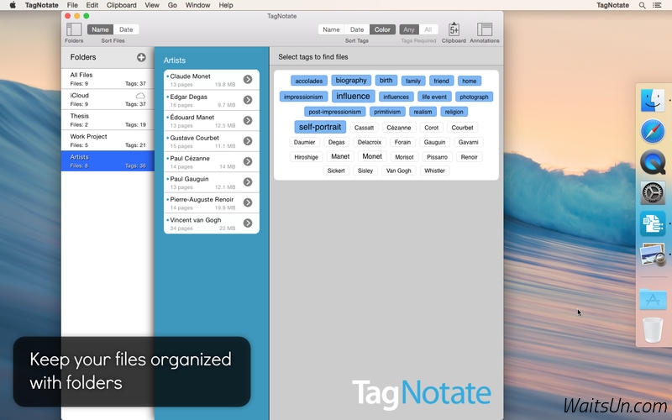Launch Safari from the Dock
The image size is (672, 420).
coord(653,131)
